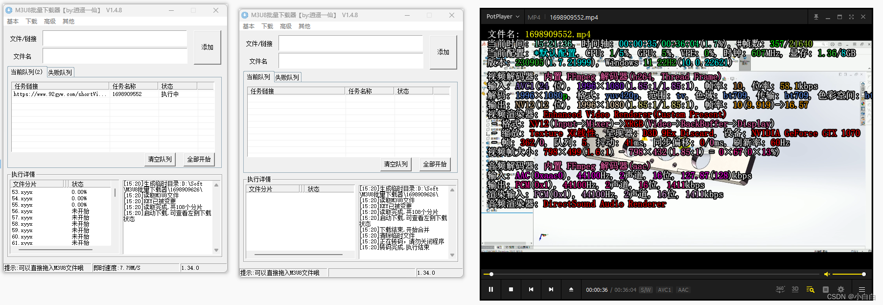Jump to previous file in PotPlayer
Screen dimensions: 883x305
(x=531, y=289)
